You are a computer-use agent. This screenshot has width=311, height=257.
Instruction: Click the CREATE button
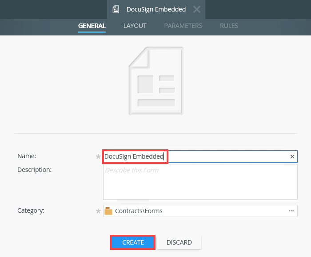133,242
